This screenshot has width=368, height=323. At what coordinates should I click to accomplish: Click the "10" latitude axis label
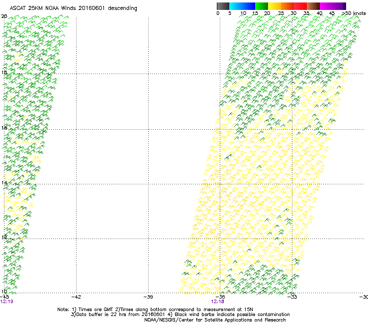pyautogui.click(x=4, y=291)
